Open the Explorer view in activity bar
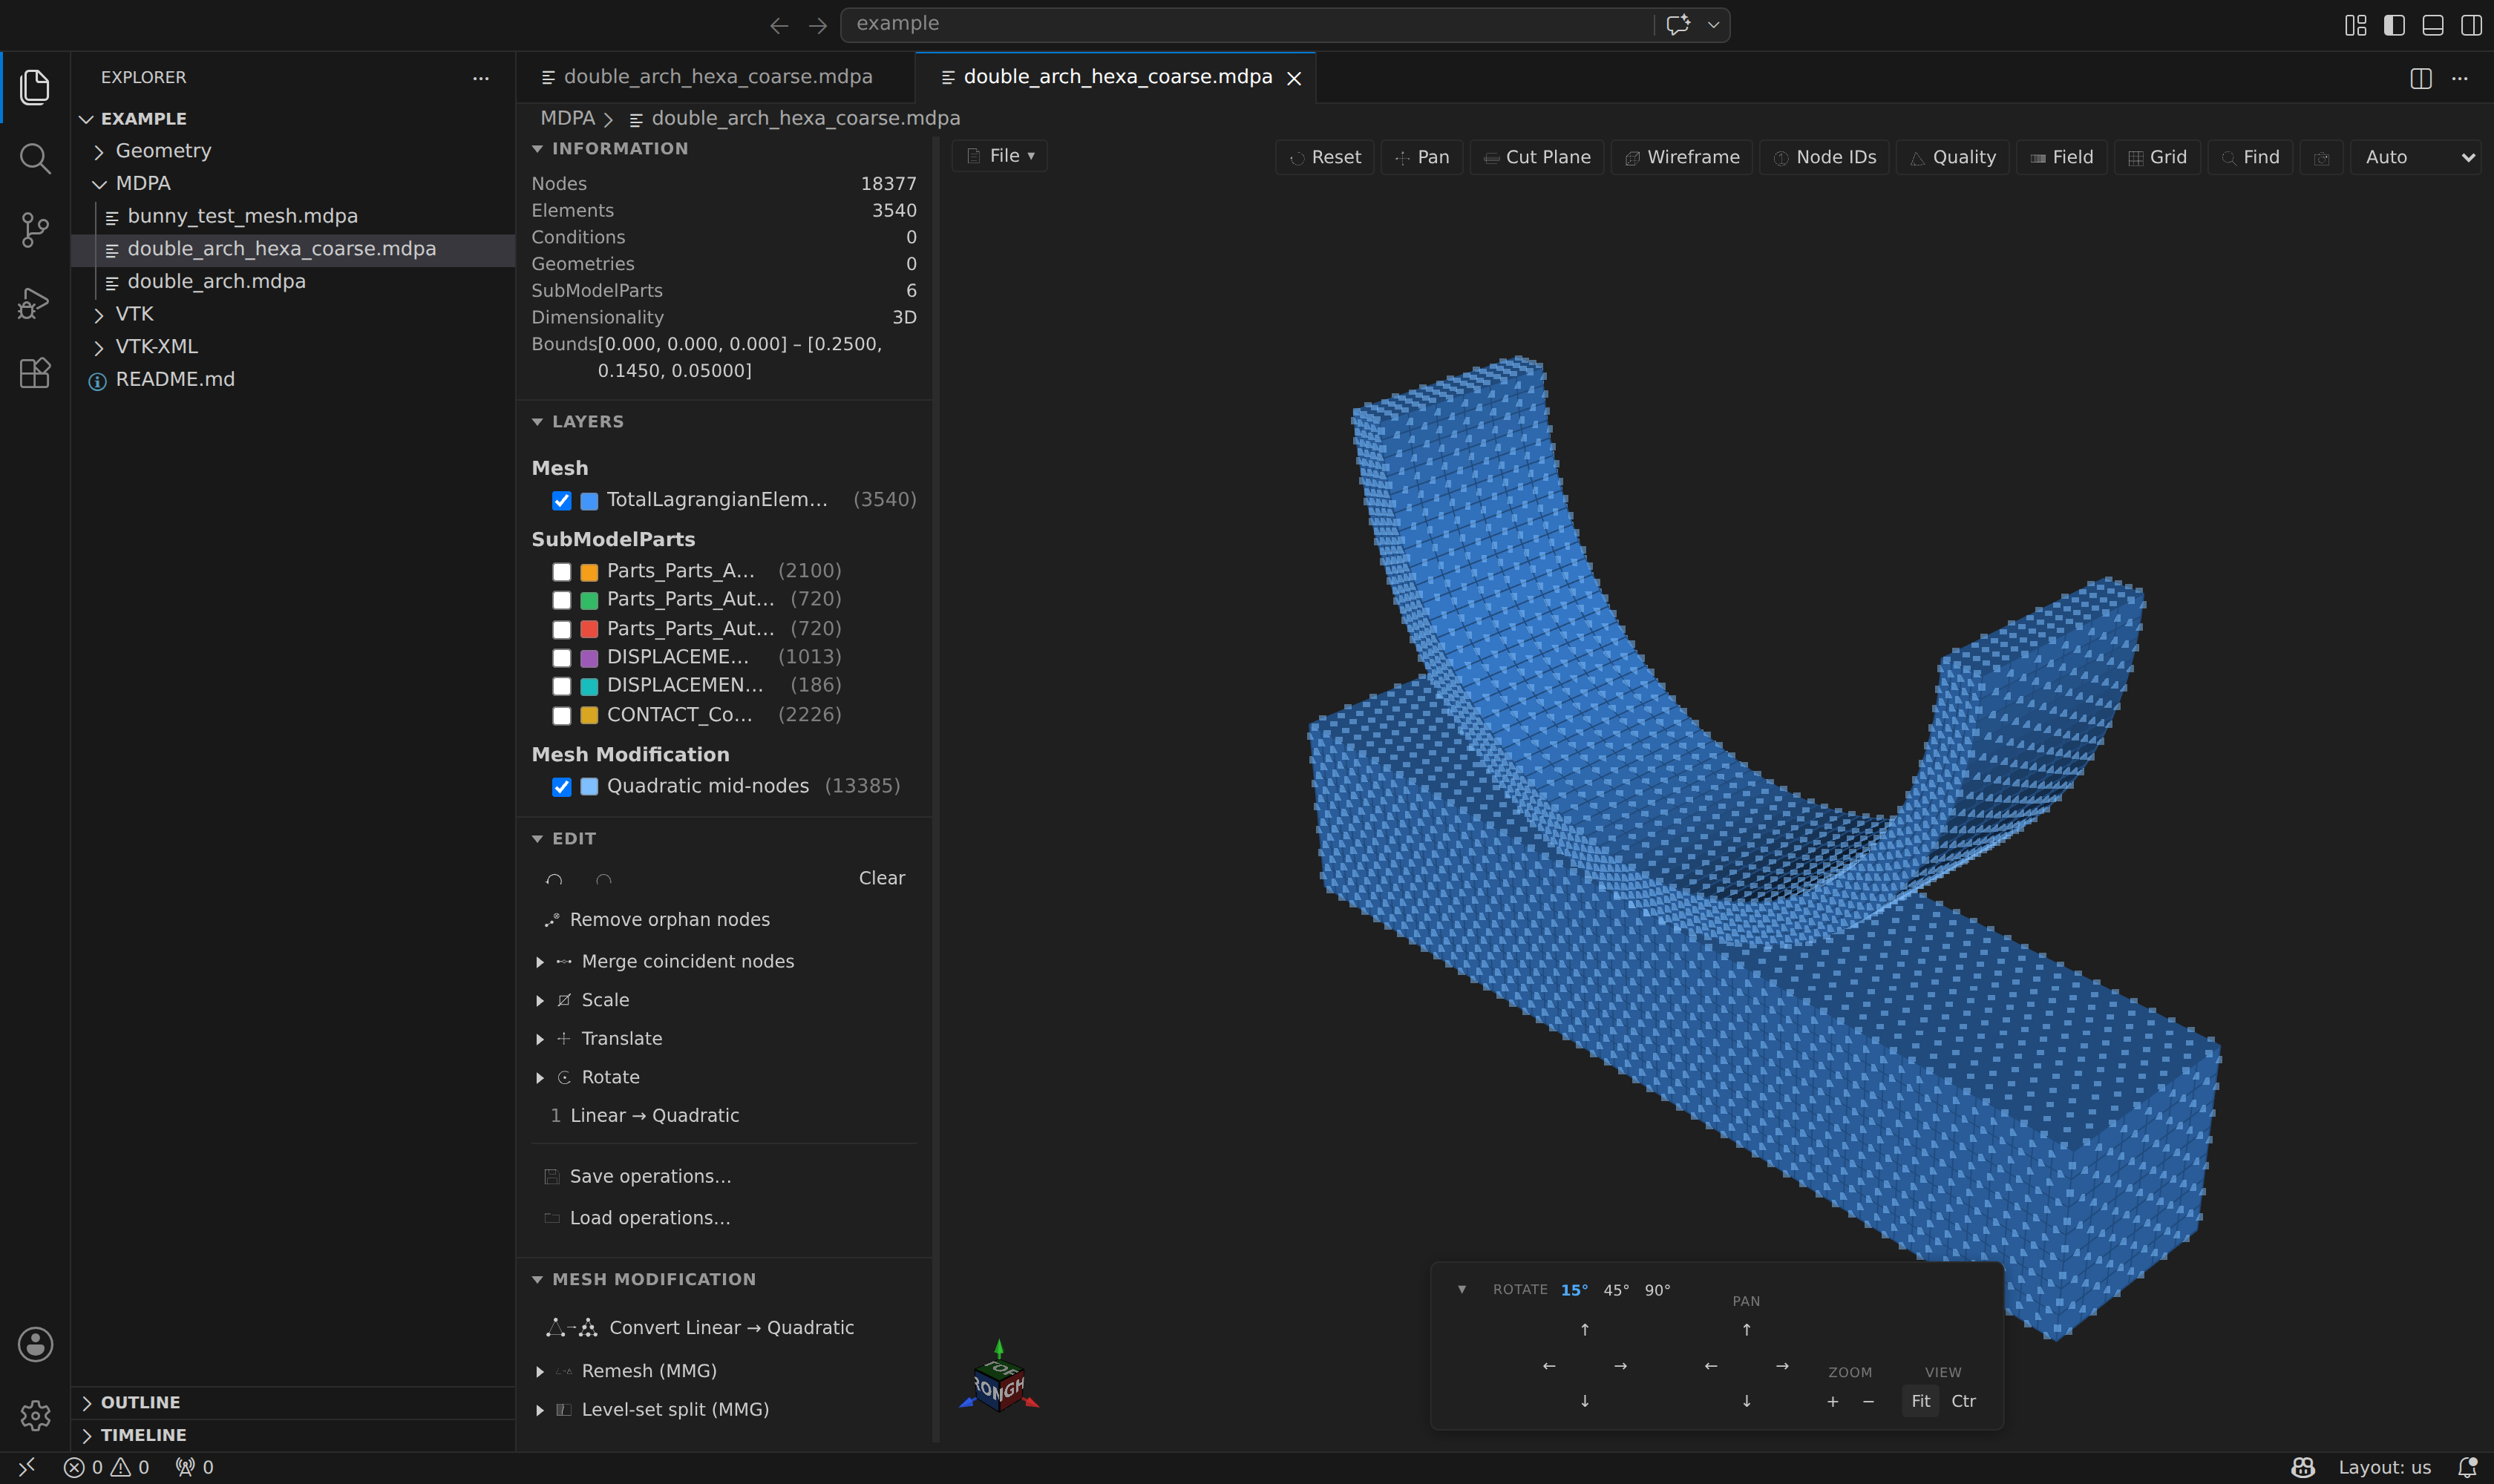The height and width of the screenshot is (1484, 2494). (35, 87)
